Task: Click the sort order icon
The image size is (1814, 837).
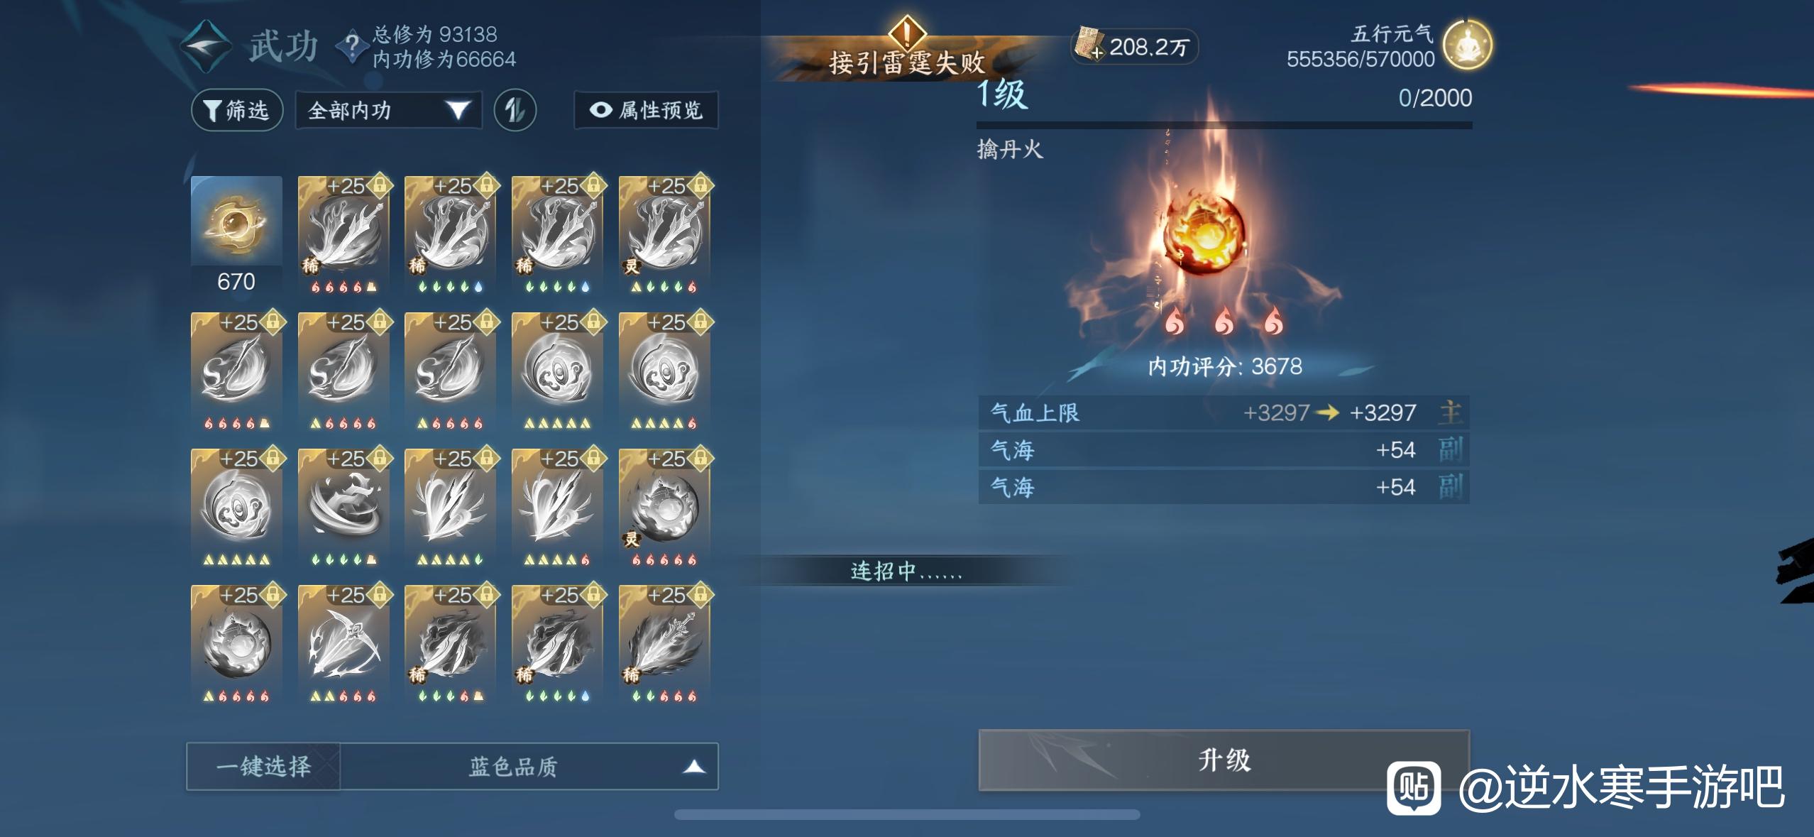Action: pos(515,110)
